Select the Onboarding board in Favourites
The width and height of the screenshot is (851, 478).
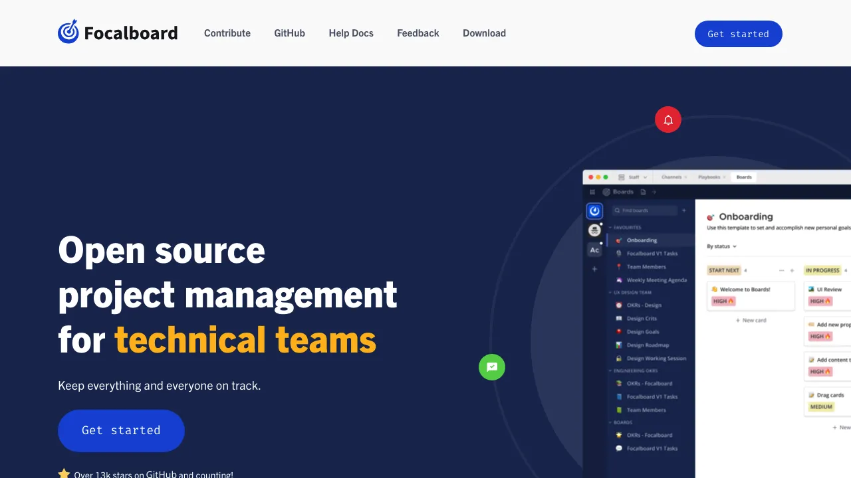tap(642, 240)
